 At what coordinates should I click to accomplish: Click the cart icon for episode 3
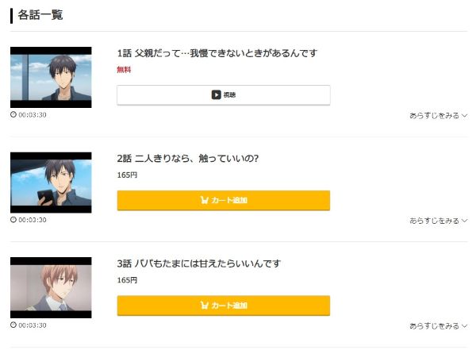pyautogui.click(x=205, y=306)
